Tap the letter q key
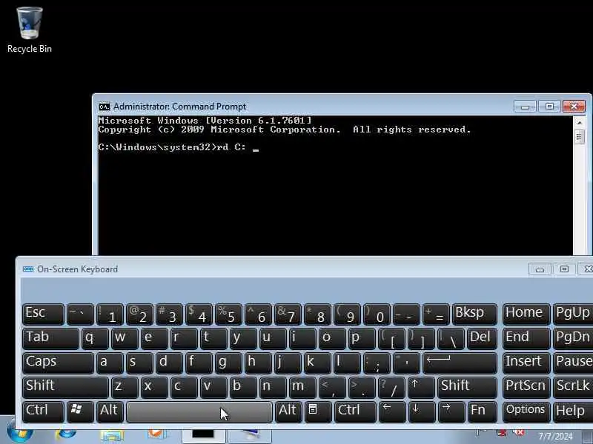593x444 pixels. tap(95, 339)
